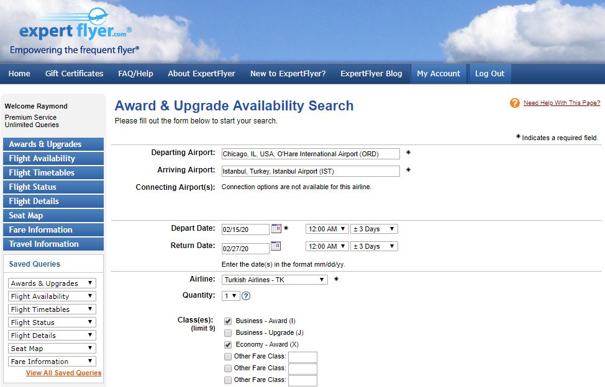Check the second Other Fare Class checkbox
This screenshot has height=387, width=605.
click(x=228, y=368)
